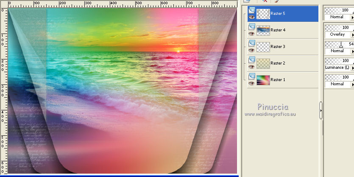Image resolution: width=354 pixels, height=177 pixels.
Task: Click the raster layer type icon of Raster 5
Action: 252,10
